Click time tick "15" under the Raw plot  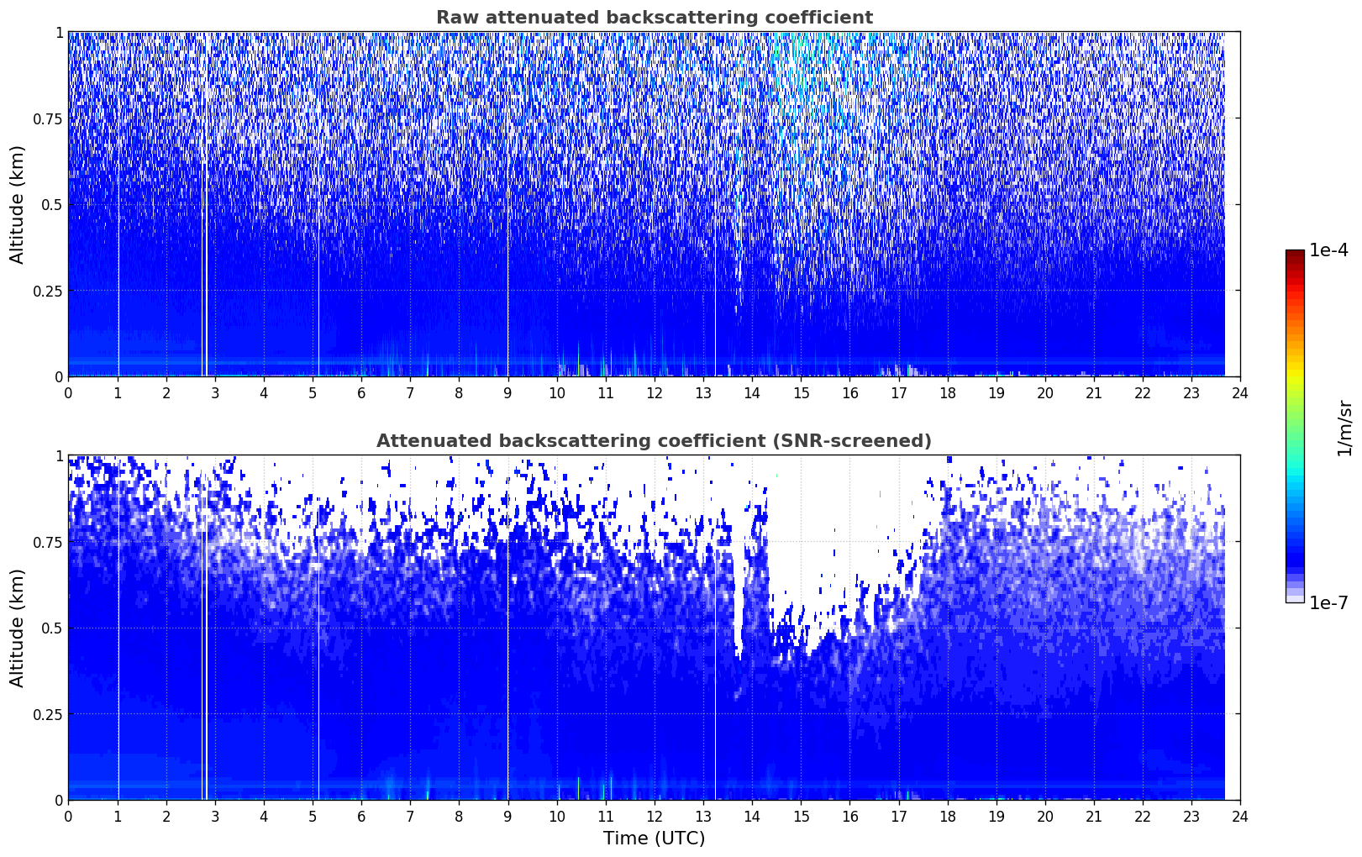click(801, 392)
